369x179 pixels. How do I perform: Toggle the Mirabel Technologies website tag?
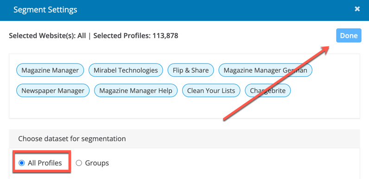pyautogui.click(x=126, y=70)
